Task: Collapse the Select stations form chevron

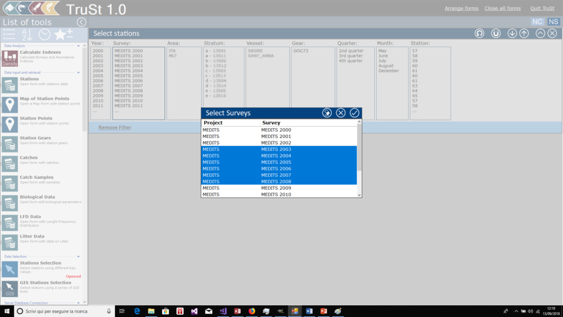Action: coord(540,34)
